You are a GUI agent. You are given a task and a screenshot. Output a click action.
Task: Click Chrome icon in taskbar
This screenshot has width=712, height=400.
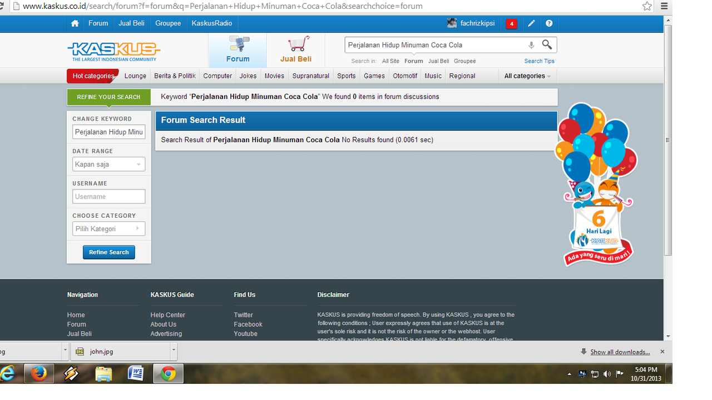(168, 374)
